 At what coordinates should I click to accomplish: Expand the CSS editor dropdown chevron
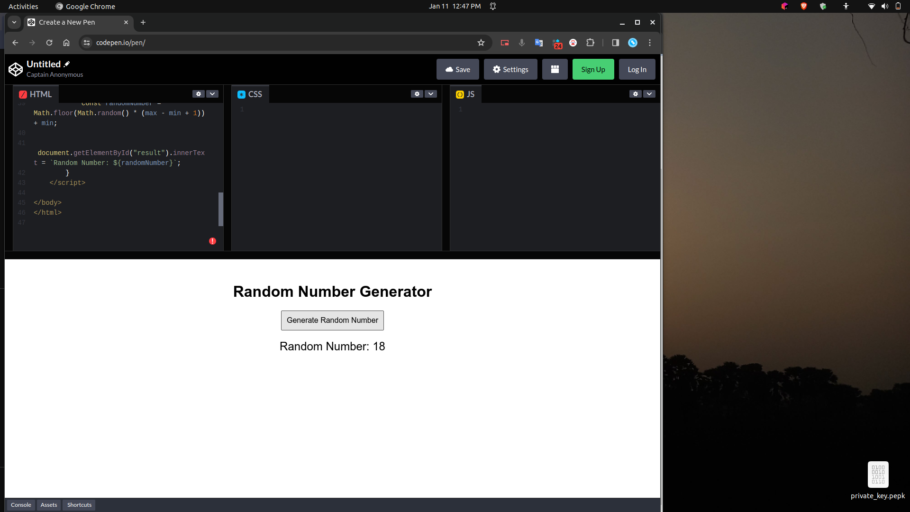(x=431, y=94)
